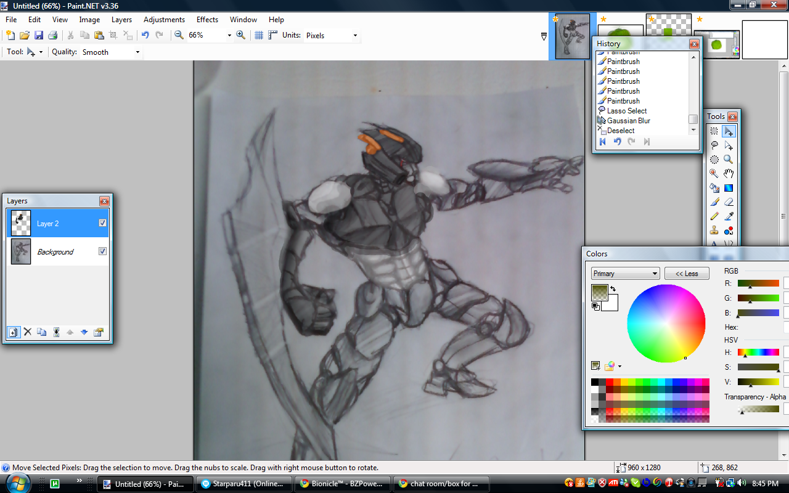Toggle Layer 2 visibility
This screenshot has height=493, width=789.
pos(102,224)
